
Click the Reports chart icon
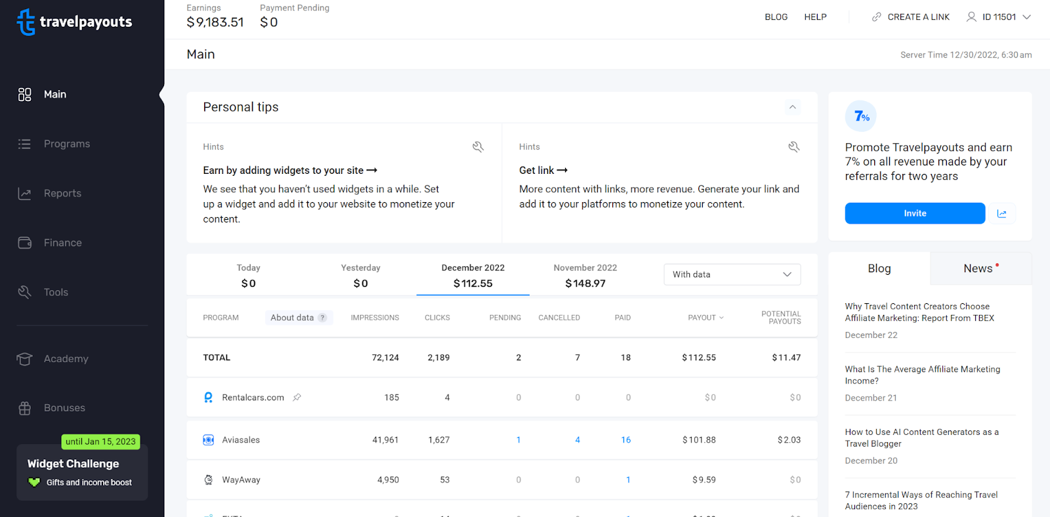coord(24,194)
